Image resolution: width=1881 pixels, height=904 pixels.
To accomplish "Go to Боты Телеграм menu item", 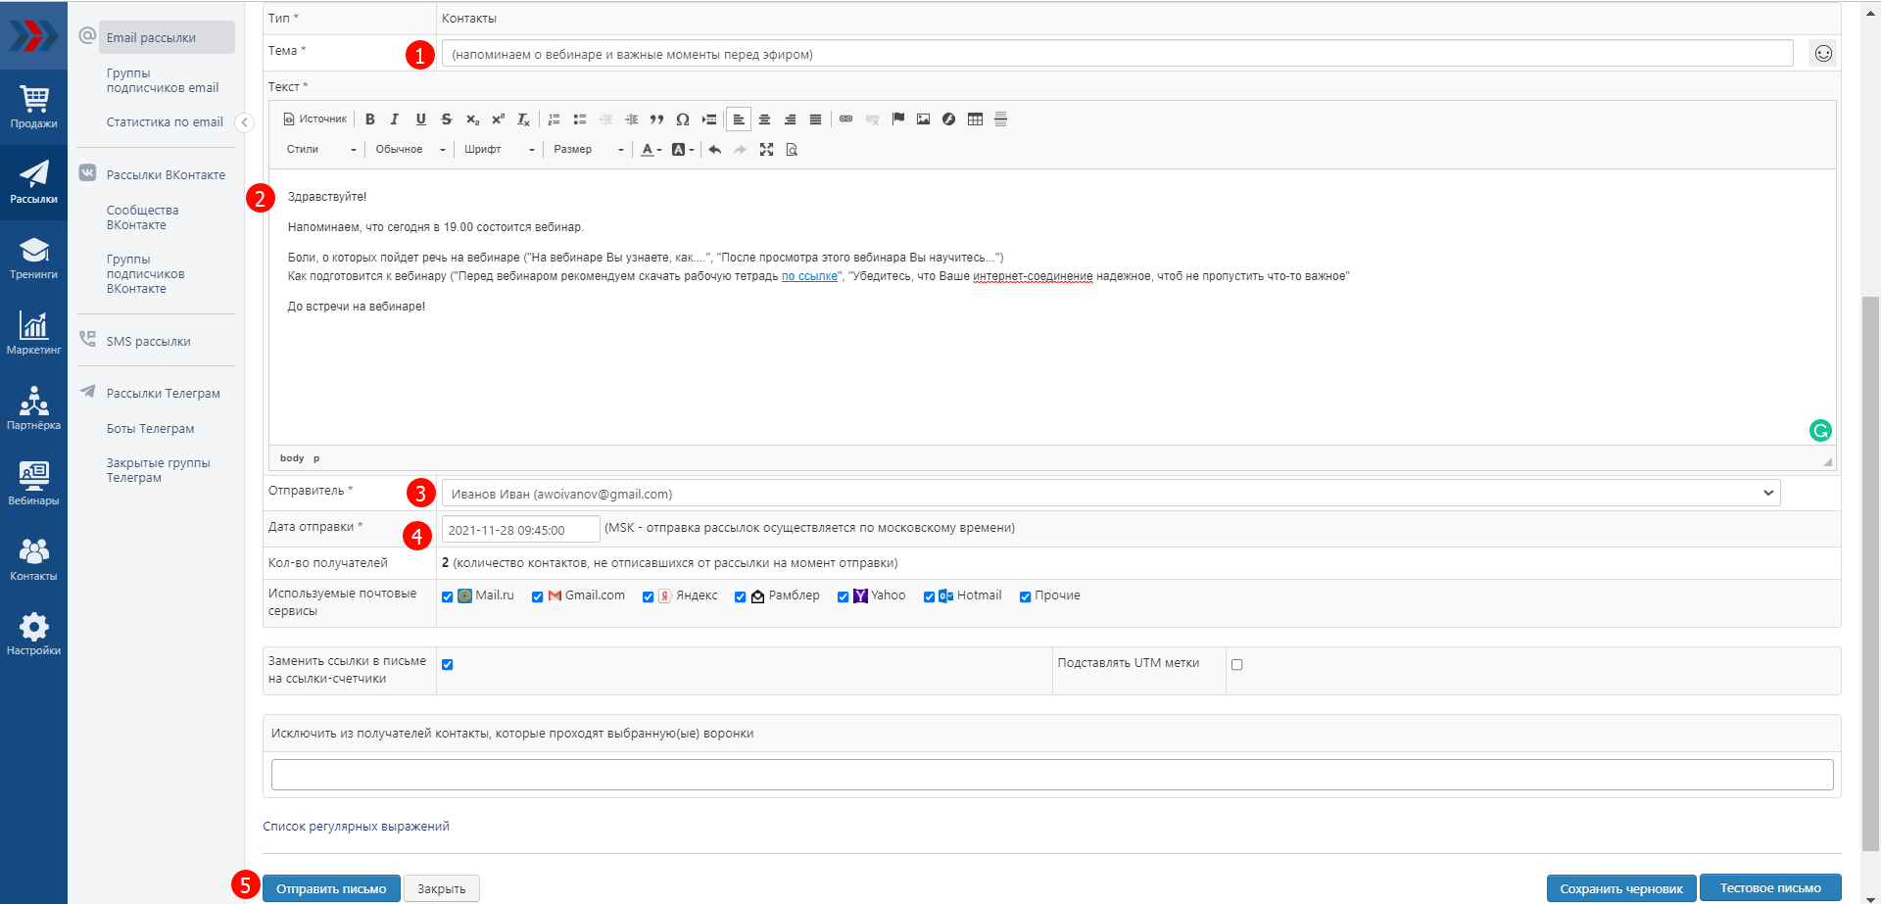I will 150,429.
